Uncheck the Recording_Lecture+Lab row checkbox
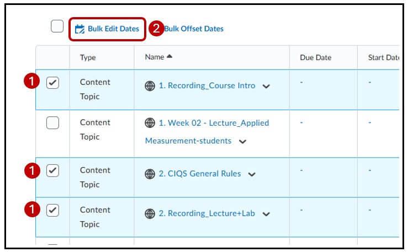 (x=52, y=211)
